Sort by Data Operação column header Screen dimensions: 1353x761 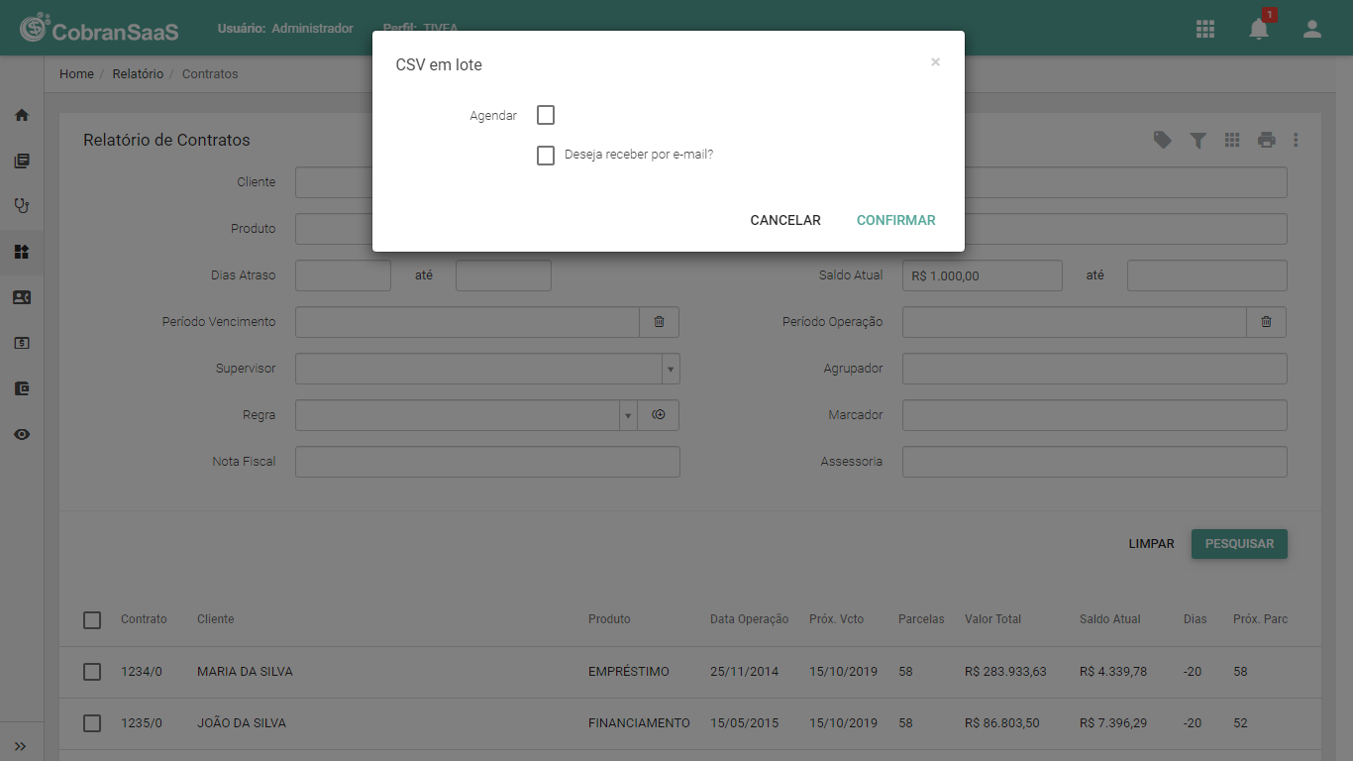pyautogui.click(x=750, y=619)
